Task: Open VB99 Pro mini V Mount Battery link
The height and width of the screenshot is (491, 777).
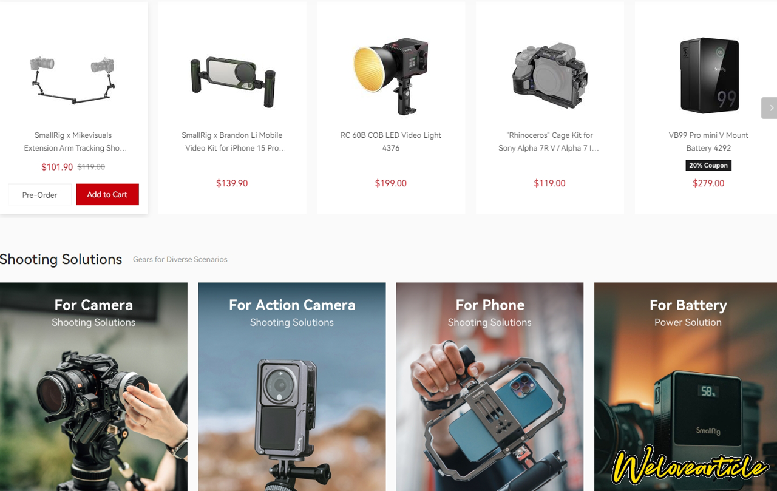Action: point(708,141)
